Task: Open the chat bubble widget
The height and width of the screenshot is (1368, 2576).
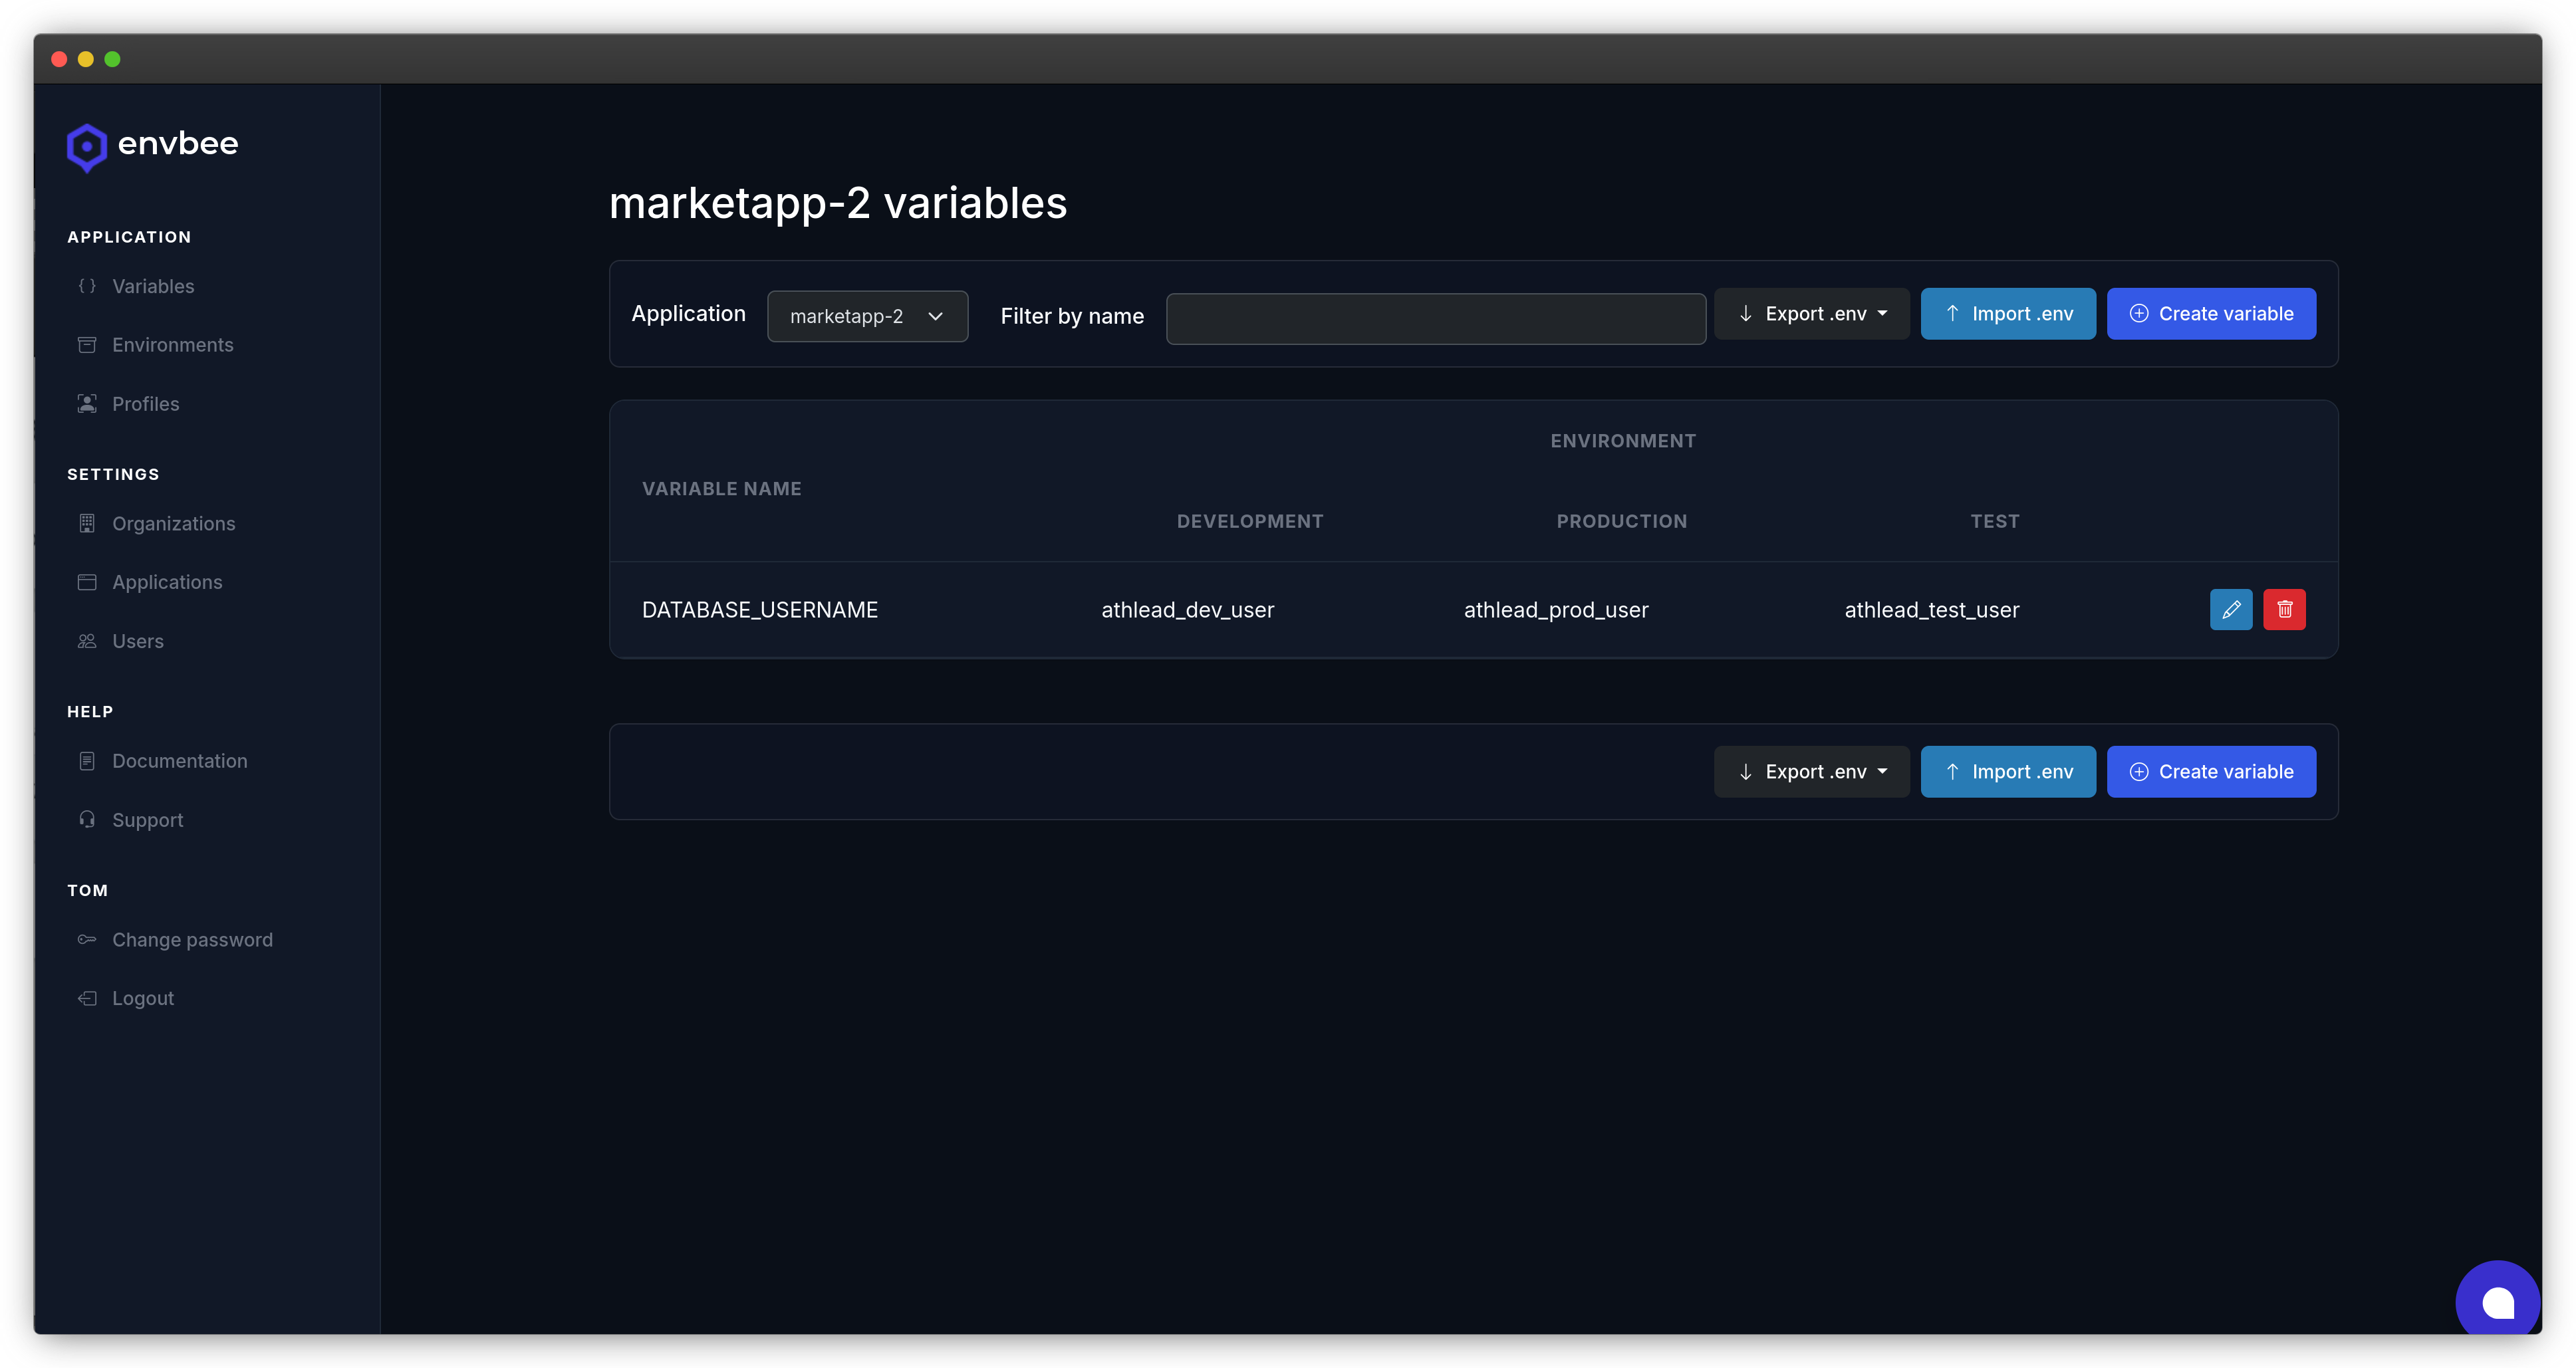Action: click(2497, 1302)
